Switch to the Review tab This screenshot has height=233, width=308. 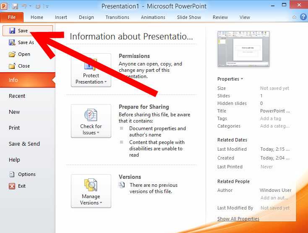coord(220,17)
